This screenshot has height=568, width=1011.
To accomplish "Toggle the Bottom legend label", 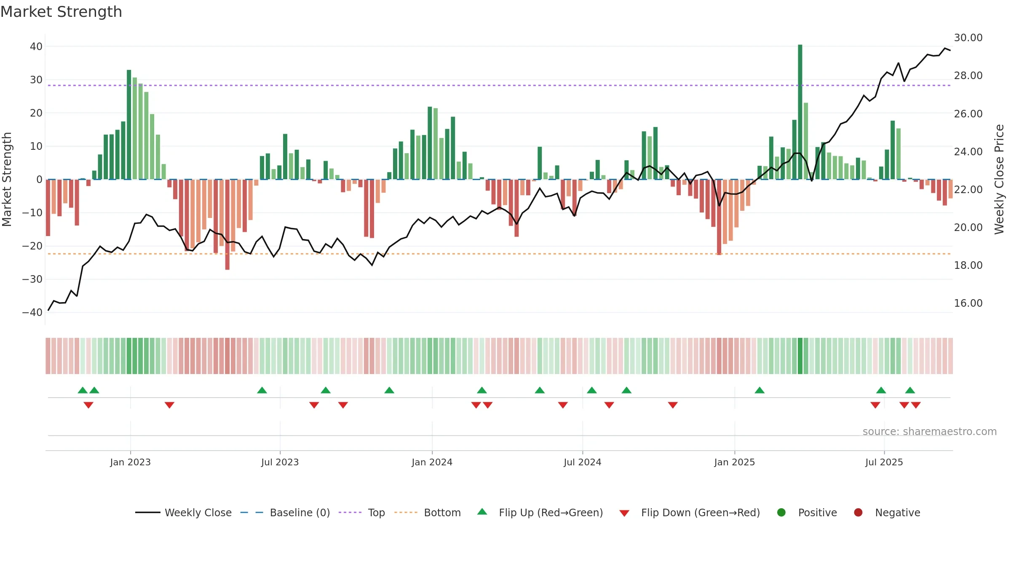I will click(442, 512).
